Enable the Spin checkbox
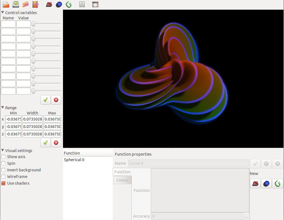The width and height of the screenshot is (284, 220). pyautogui.click(x=3, y=163)
